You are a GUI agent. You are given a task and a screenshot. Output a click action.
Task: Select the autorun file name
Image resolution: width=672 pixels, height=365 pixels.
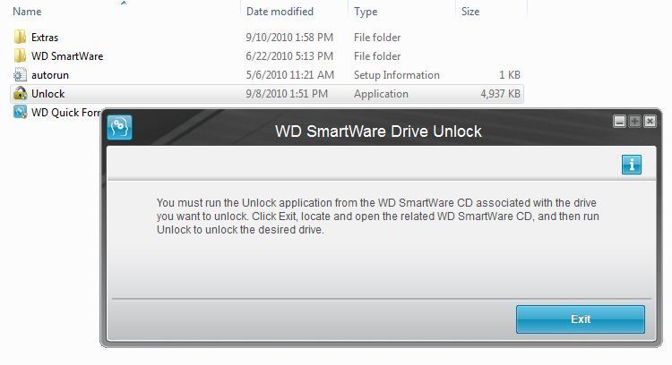click(x=49, y=75)
